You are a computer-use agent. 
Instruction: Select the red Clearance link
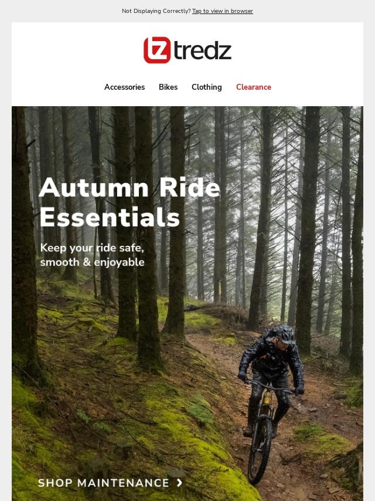tap(254, 87)
